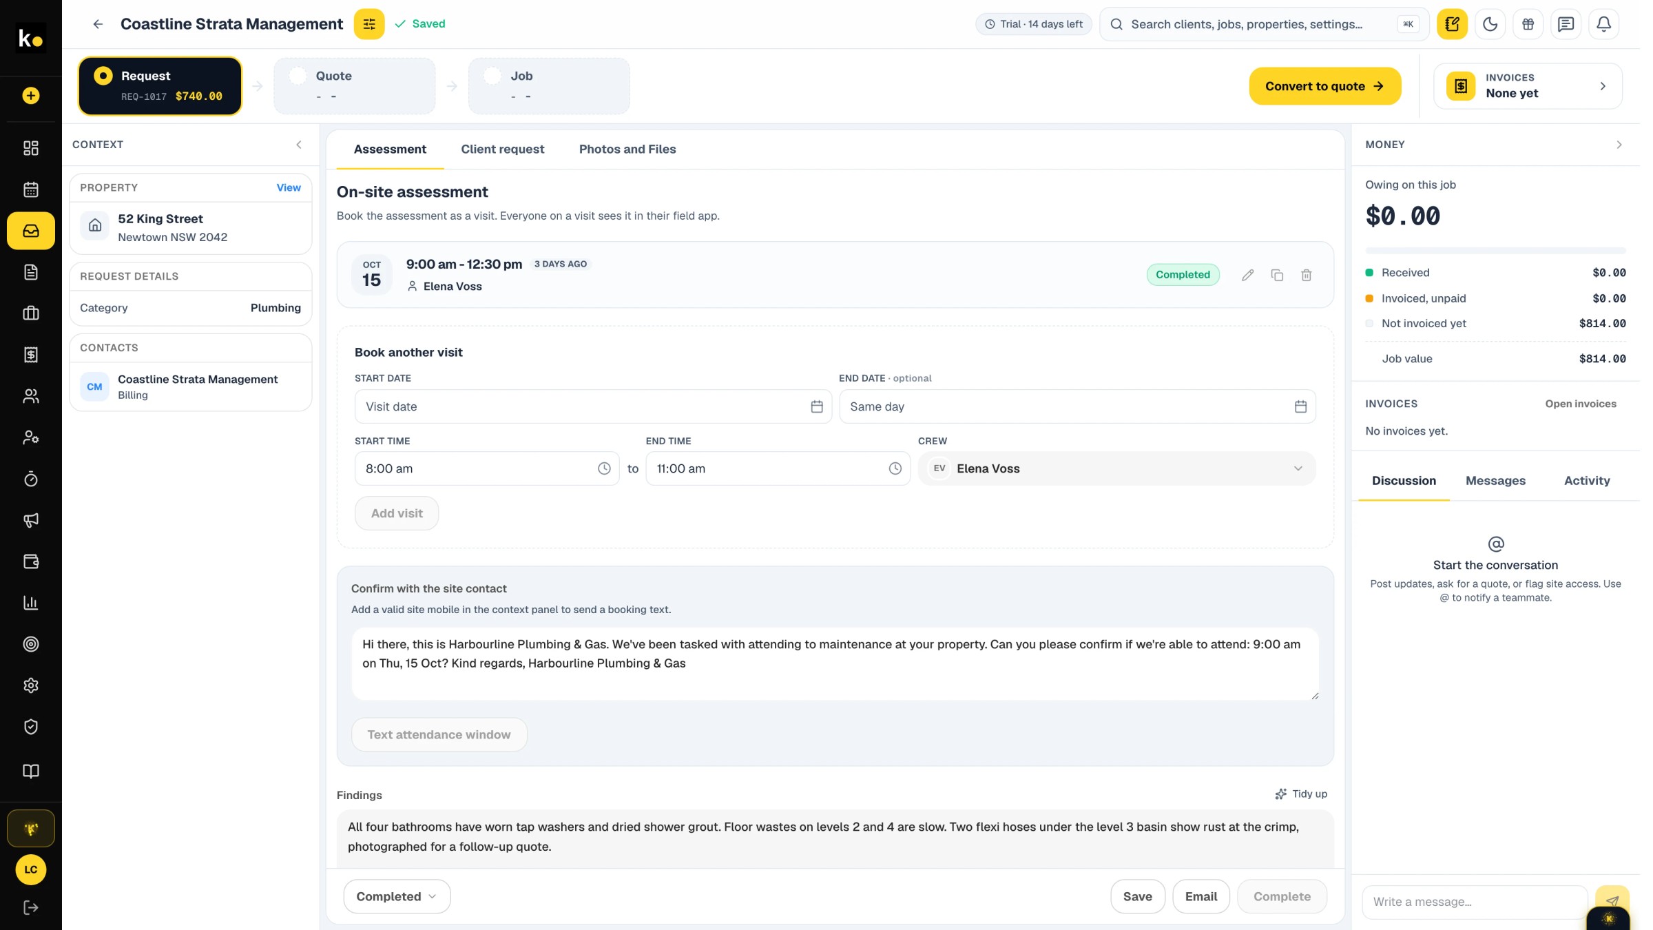Delete the Oct 15 visit with trash icon

tap(1306, 275)
